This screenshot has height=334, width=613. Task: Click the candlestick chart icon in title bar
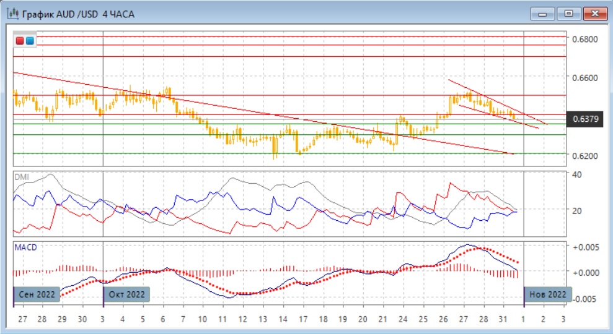click(x=12, y=12)
